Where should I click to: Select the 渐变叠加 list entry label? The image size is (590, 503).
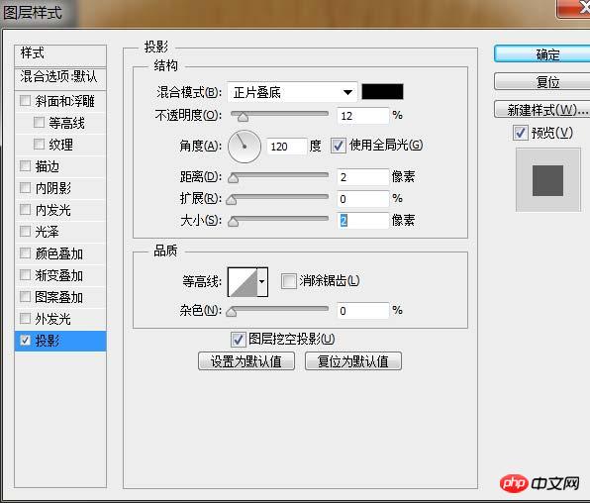click(x=59, y=275)
